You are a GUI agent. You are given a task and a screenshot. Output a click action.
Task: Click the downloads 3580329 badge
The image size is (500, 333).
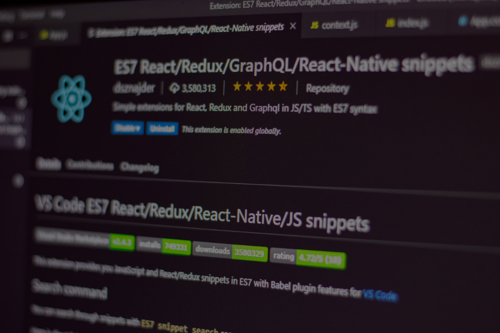[230, 252]
